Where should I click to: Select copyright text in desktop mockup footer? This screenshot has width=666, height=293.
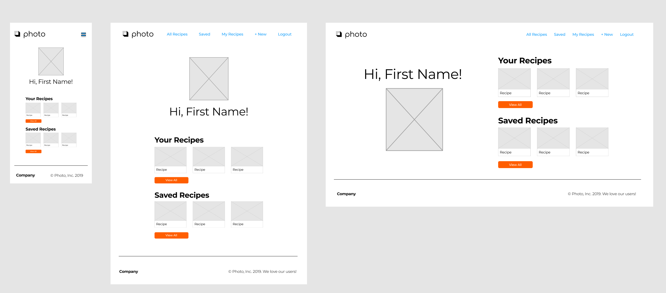coord(602,194)
